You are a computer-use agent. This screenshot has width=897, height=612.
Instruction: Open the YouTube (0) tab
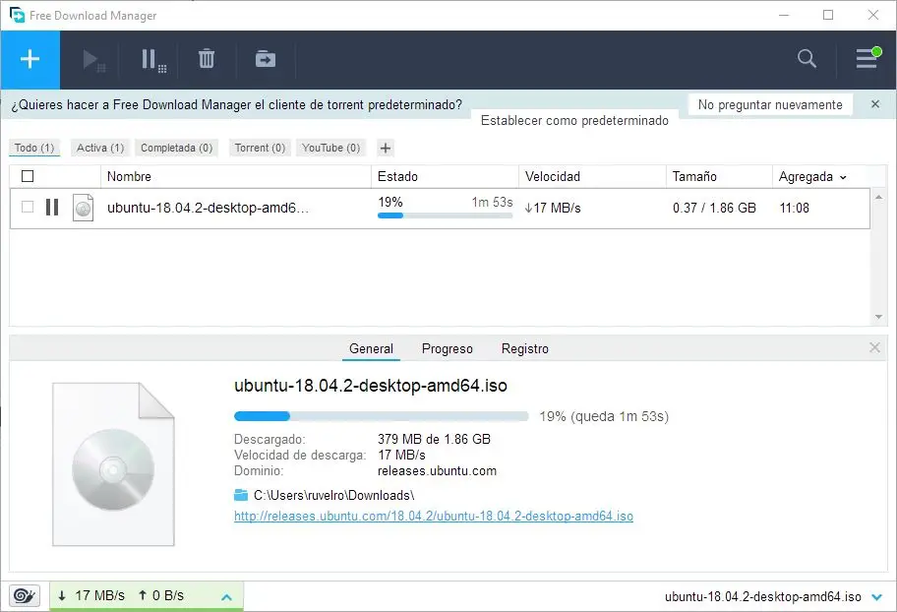tap(331, 148)
